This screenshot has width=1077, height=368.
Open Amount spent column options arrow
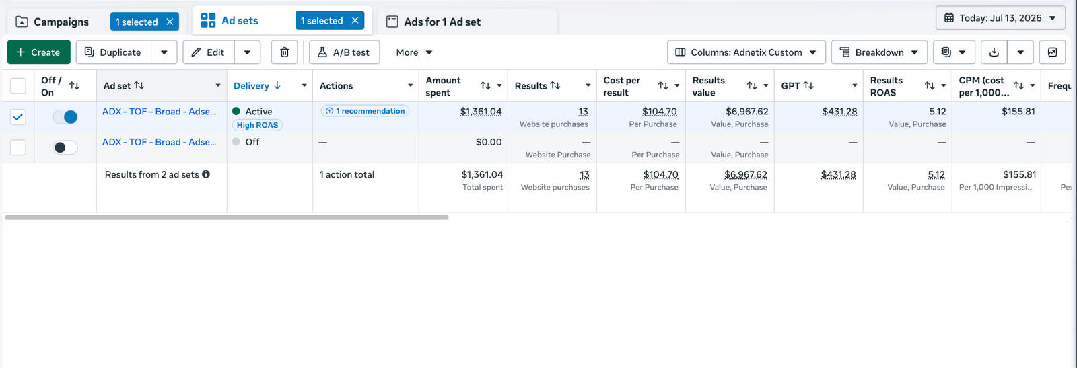499,85
